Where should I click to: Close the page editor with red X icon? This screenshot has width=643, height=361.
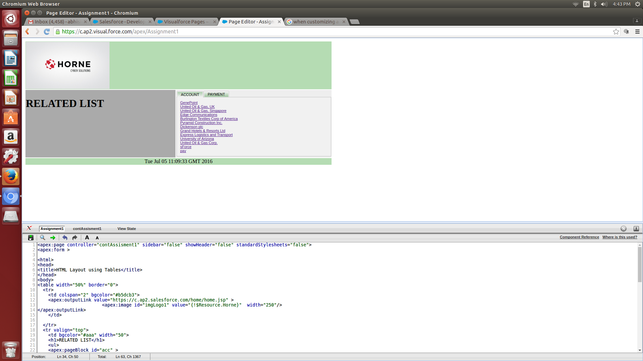[29, 228]
